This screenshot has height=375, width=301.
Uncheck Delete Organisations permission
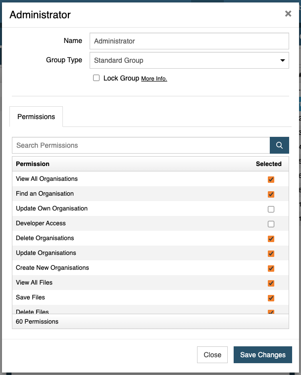point(271,239)
